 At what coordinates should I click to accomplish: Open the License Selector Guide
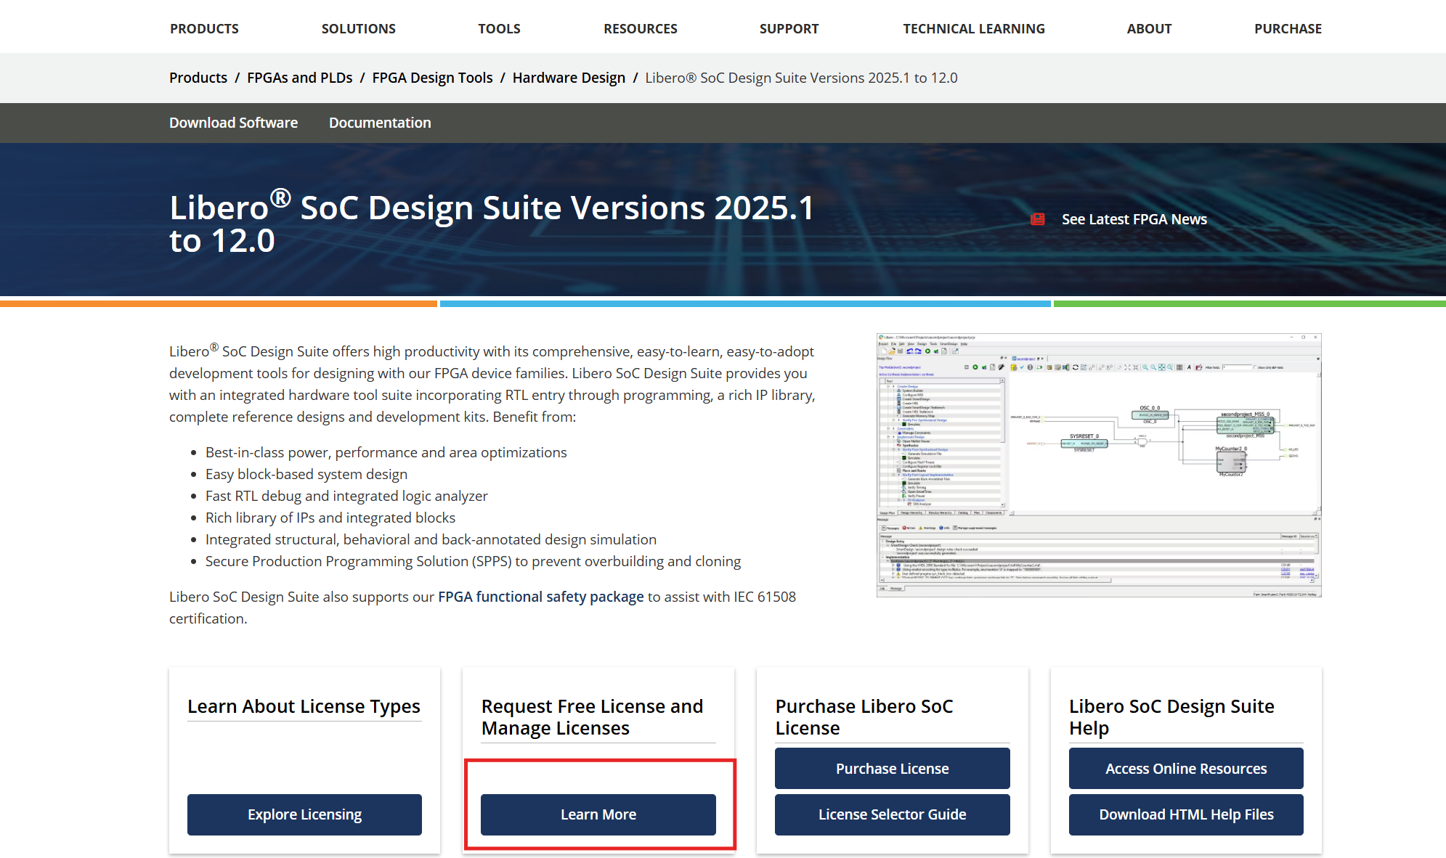[892, 814]
